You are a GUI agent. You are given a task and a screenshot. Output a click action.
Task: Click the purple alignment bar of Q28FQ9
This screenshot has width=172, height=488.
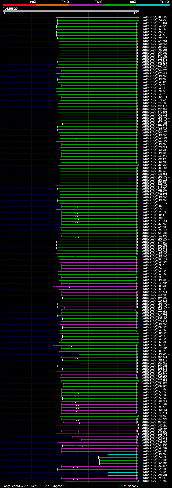(x=99, y=227)
